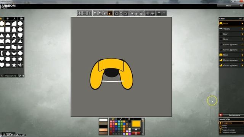Click the large yellow current color swatch
The width and height of the screenshot is (244, 137).
click(x=136, y=124)
